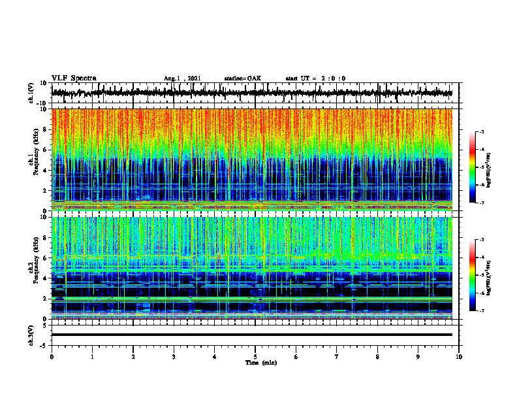Click the "-3" tick on ch.2 colorbar
Viewport: 517px width, 400px height.
point(482,240)
